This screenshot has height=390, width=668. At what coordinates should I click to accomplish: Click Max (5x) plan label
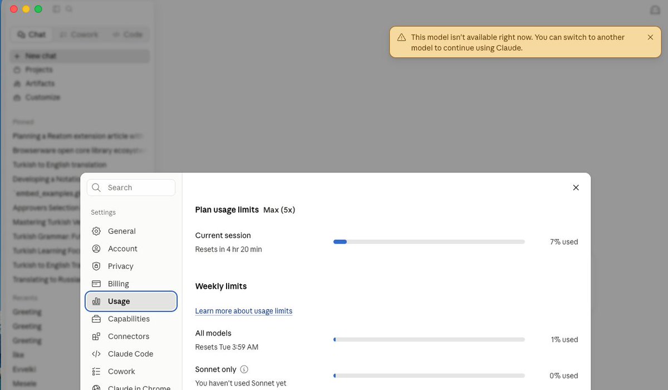tap(279, 210)
